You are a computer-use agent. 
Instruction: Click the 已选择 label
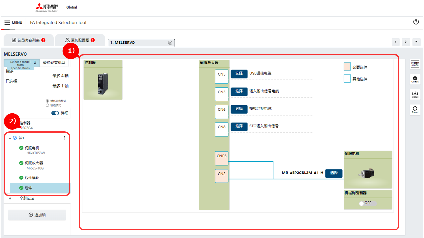click(12, 81)
